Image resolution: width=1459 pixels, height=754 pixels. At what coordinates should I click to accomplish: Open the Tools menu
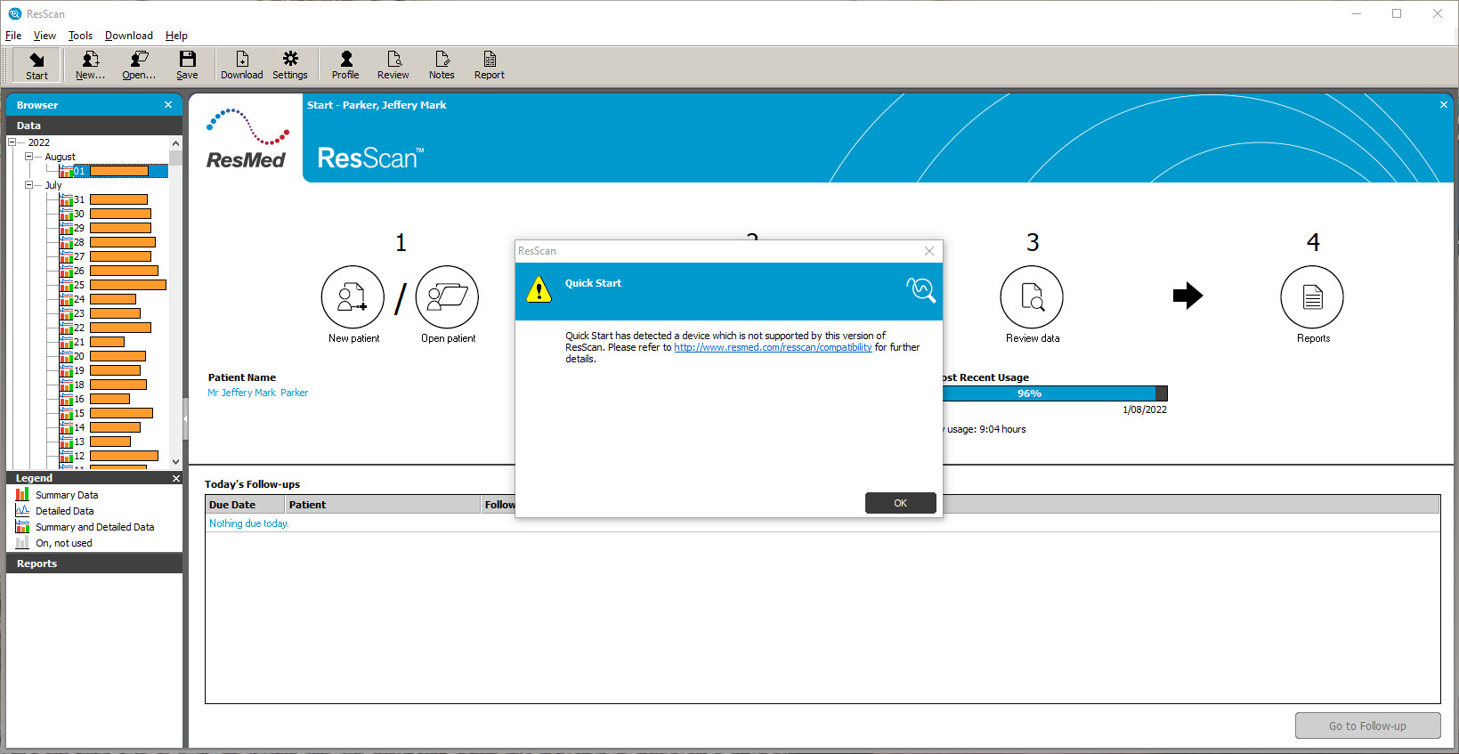coord(80,36)
